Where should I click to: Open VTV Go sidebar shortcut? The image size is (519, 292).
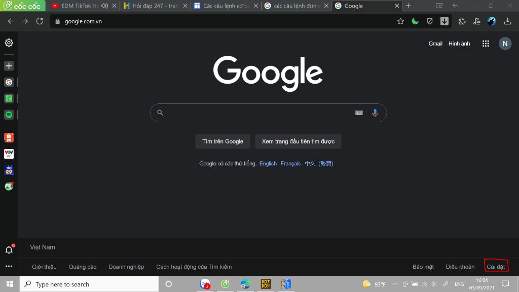pos(9,154)
